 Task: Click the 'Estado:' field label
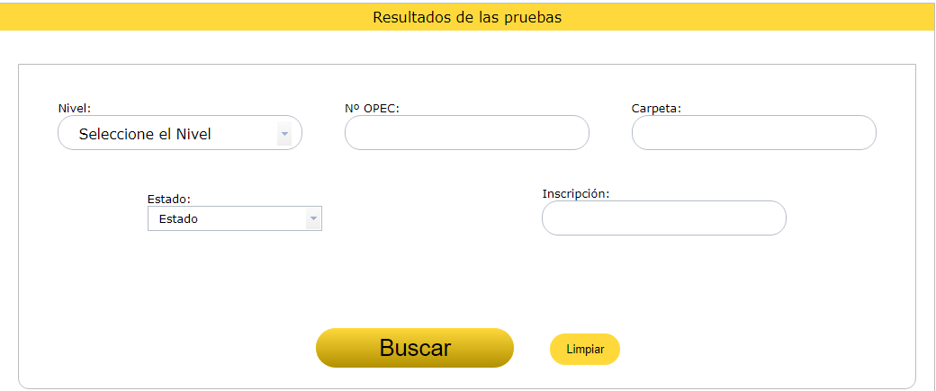(169, 199)
